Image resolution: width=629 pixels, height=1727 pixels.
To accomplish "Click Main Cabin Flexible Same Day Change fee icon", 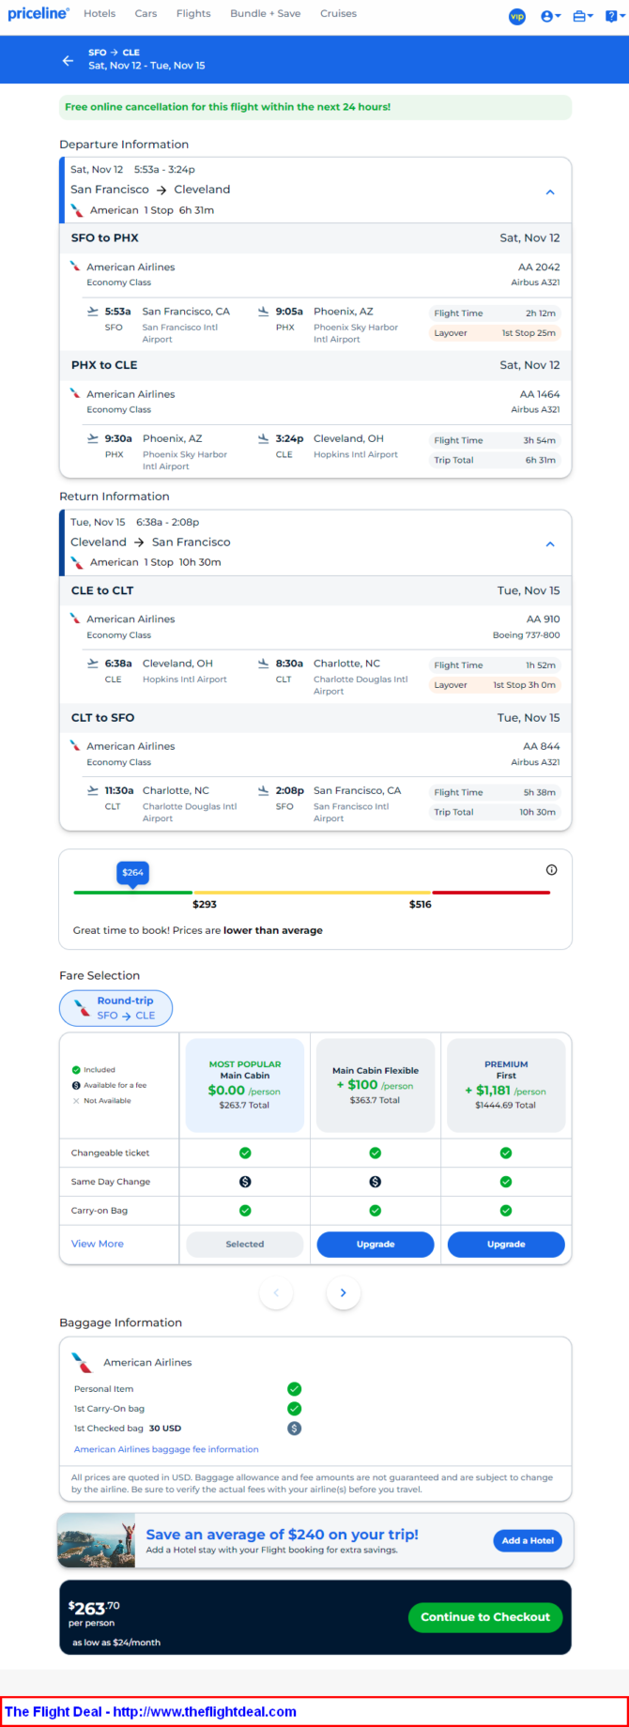I will pyautogui.click(x=376, y=1182).
